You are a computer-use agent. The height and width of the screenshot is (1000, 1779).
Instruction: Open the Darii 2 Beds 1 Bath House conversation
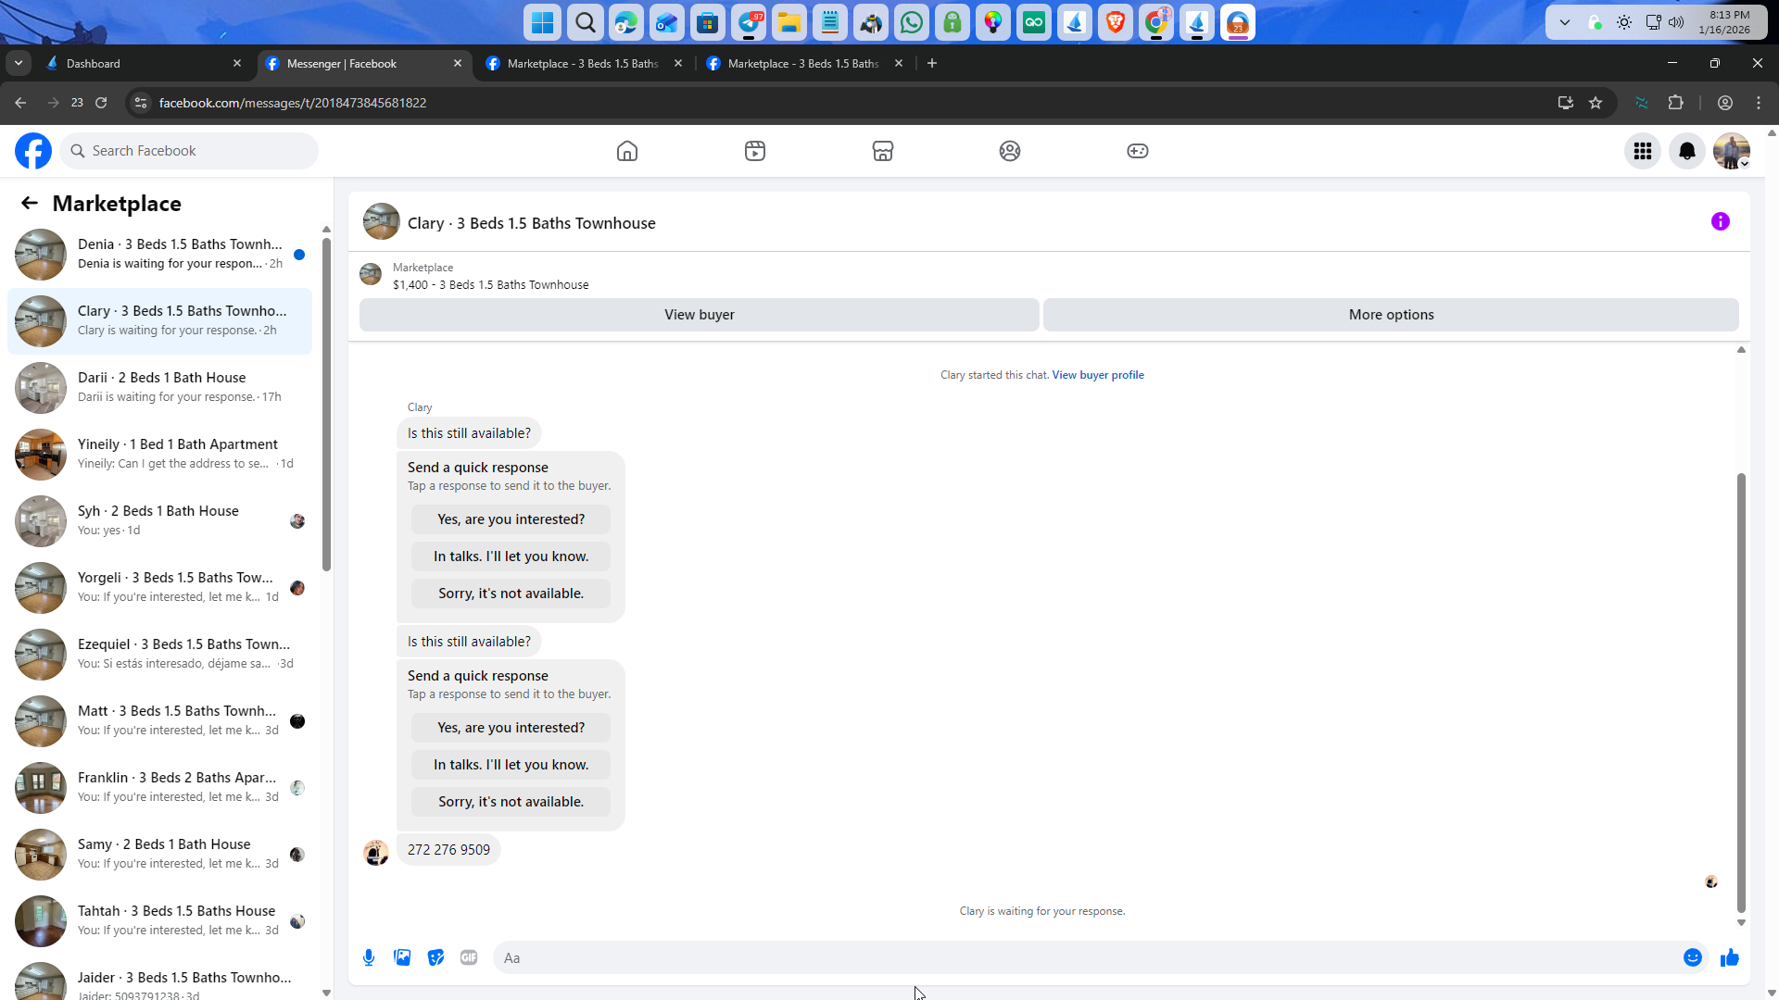(159, 387)
